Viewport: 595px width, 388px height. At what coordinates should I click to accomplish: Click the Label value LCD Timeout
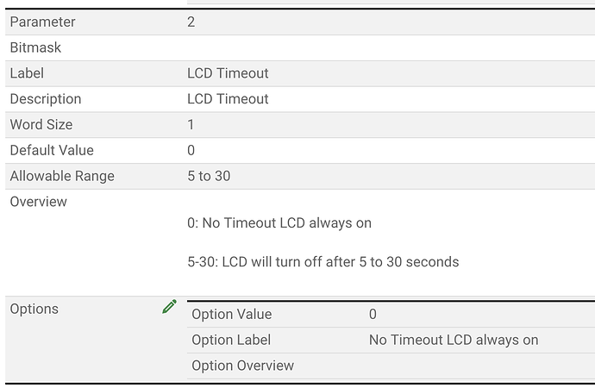coord(228,73)
